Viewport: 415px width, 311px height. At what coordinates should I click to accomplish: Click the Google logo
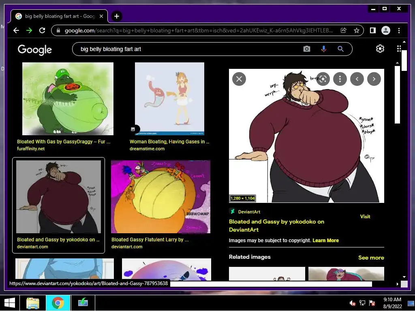(35, 49)
